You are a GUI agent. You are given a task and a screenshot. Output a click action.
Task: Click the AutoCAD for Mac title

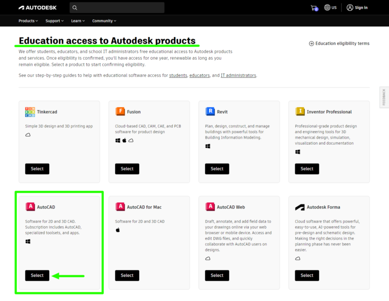[144, 207]
